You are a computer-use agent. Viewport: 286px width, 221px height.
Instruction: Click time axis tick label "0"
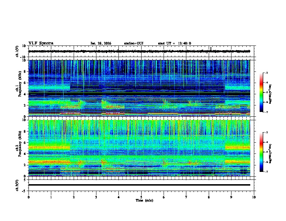pyautogui.click(x=29, y=197)
